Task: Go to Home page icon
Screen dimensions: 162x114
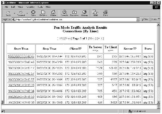Action: click(x=53, y=12)
